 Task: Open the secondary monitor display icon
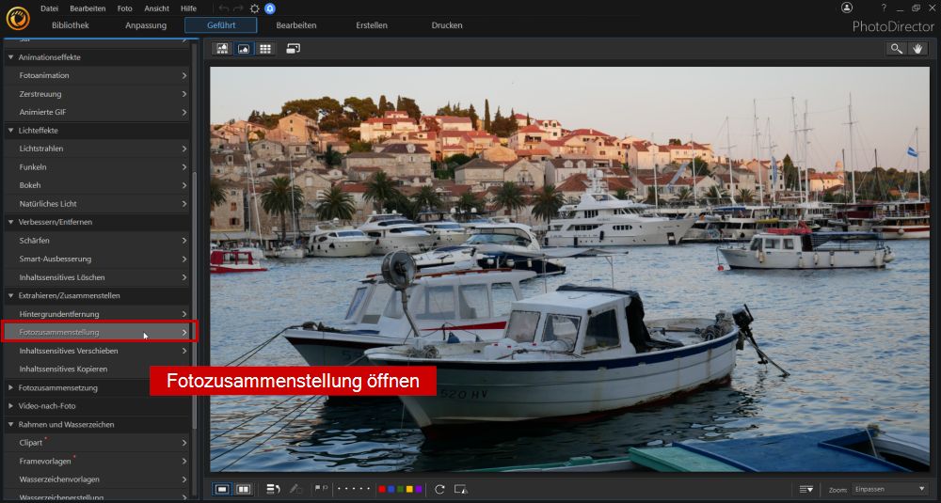[x=293, y=48]
